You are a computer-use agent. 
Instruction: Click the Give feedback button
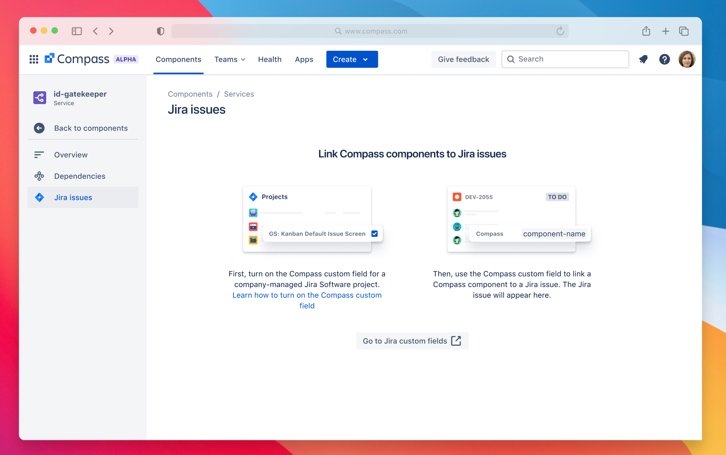tap(464, 59)
